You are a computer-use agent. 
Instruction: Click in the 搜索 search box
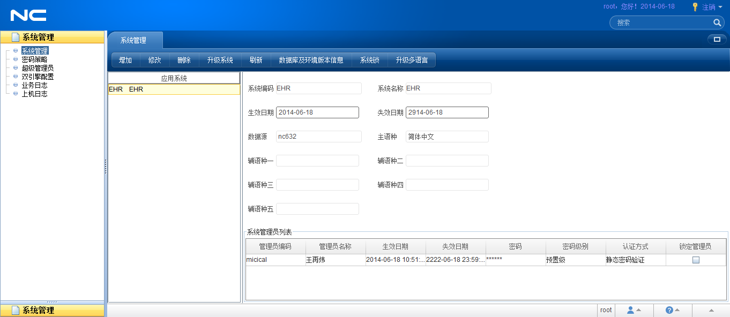(x=664, y=22)
